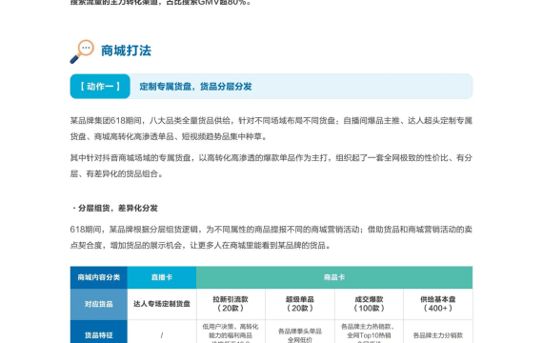Select the 成交爆款（100款） cell
The width and height of the screenshot is (543, 343).
click(369, 304)
